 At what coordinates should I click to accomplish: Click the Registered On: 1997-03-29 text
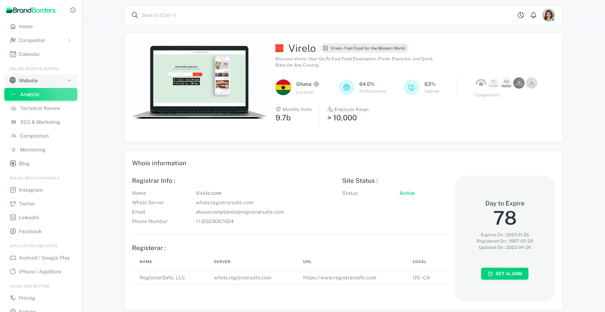click(x=505, y=241)
